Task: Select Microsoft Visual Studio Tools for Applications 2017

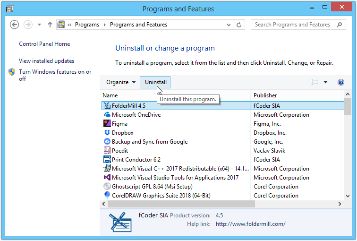Action: pos(175,178)
